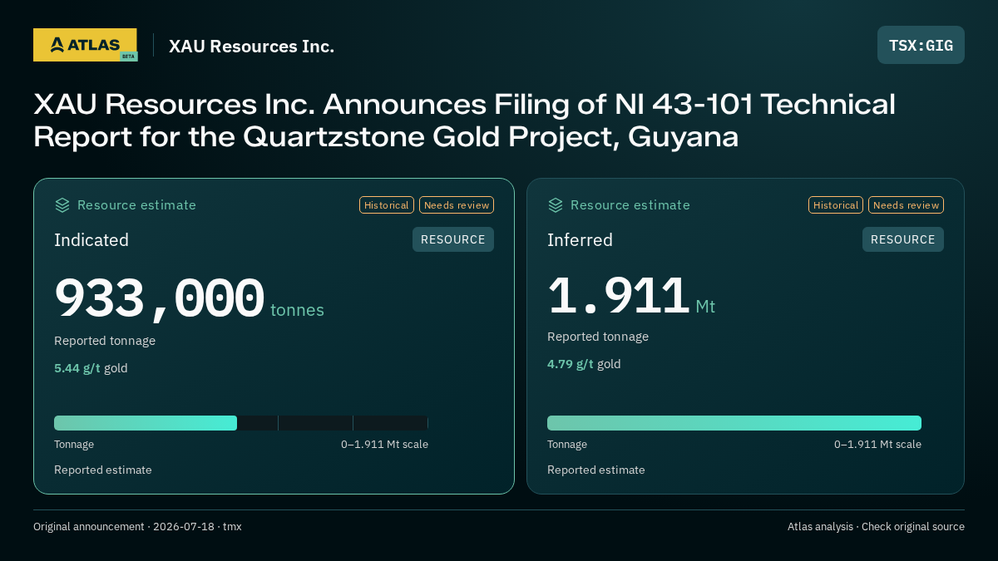Click the layers icon in the Indicated card
The image size is (998, 561).
click(62, 205)
